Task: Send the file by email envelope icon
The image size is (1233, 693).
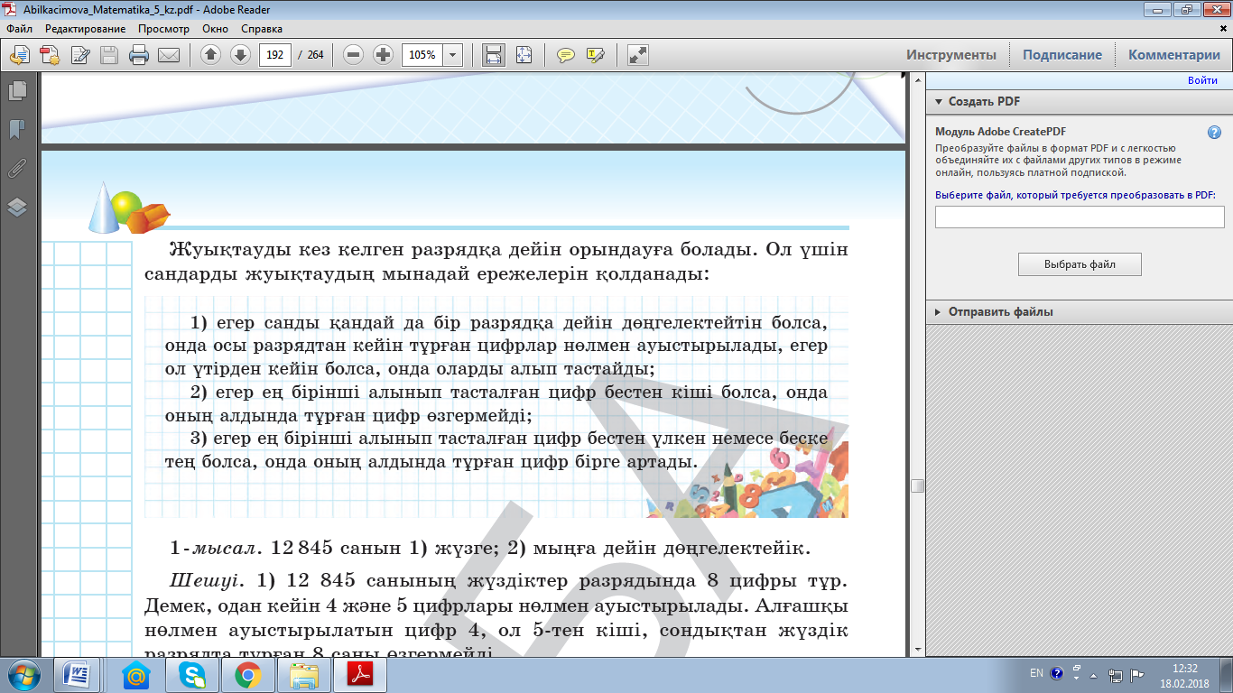Action: click(169, 55)
